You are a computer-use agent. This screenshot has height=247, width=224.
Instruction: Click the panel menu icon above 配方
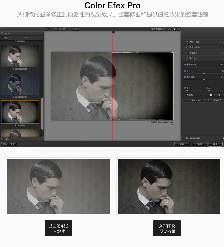(2, 29)
